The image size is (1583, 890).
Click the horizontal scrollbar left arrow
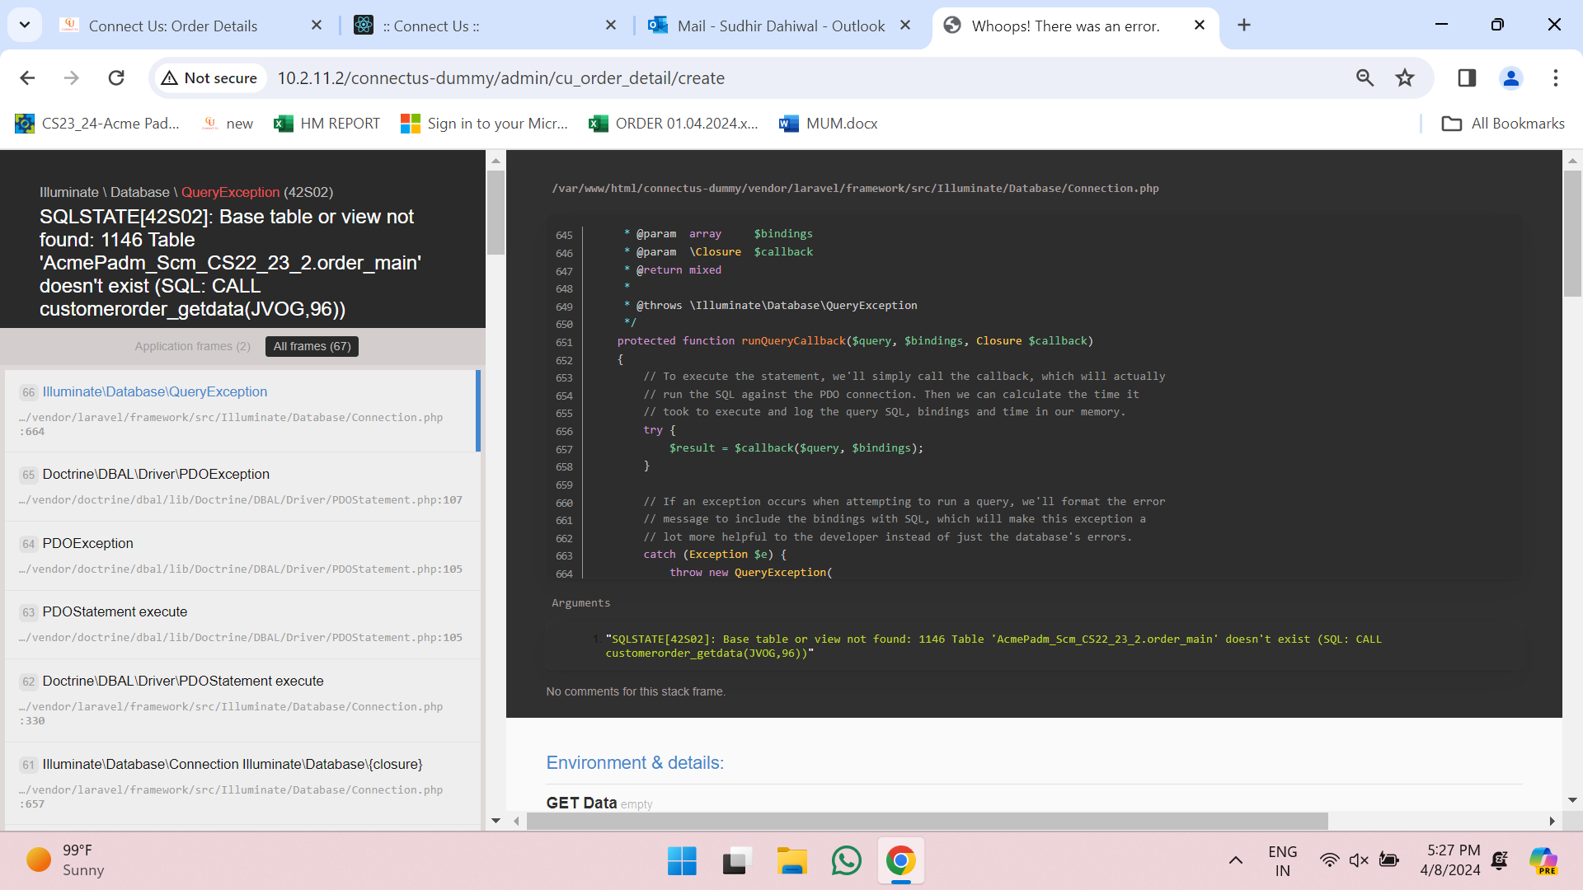[x=517, y=822]
